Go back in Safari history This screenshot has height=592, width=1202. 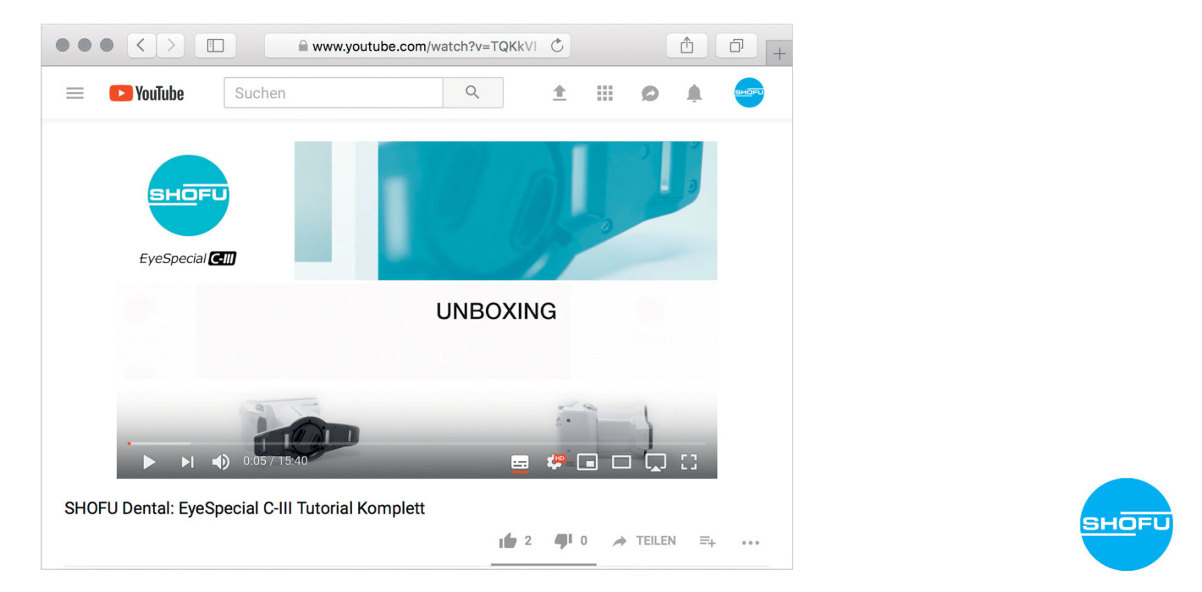tap(141, 46)
